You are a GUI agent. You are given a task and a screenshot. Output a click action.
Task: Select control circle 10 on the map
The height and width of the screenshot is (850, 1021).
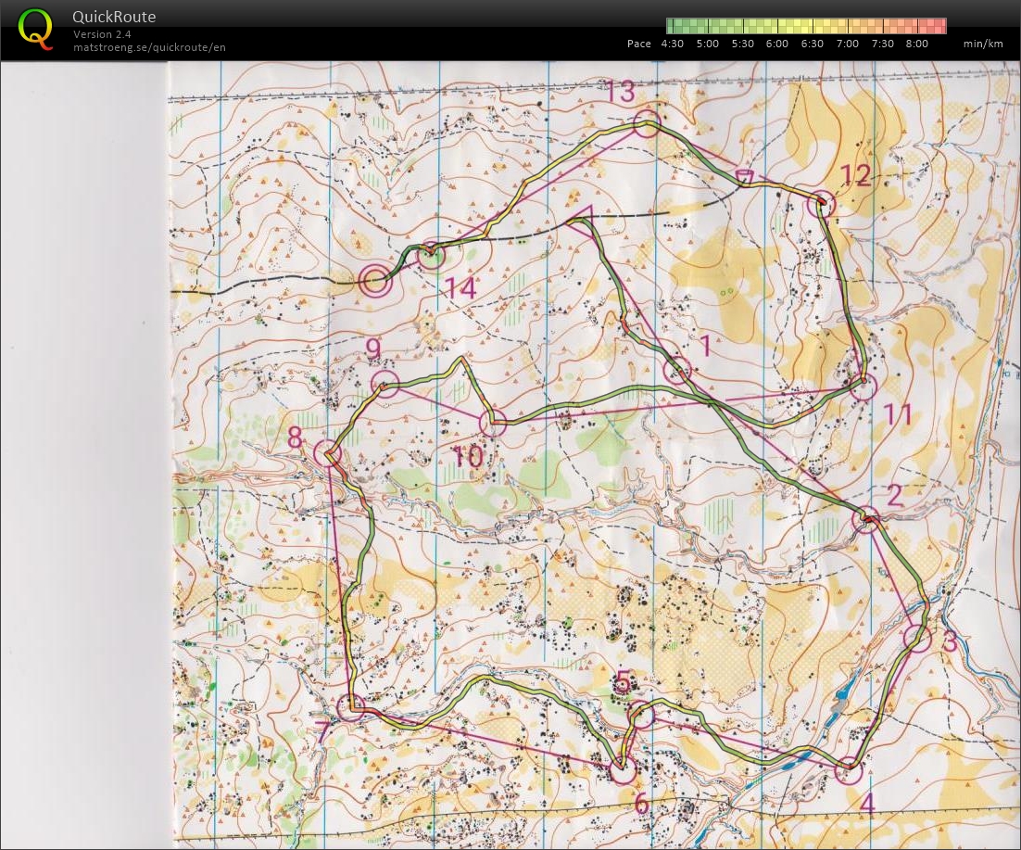tap(493, 423)
